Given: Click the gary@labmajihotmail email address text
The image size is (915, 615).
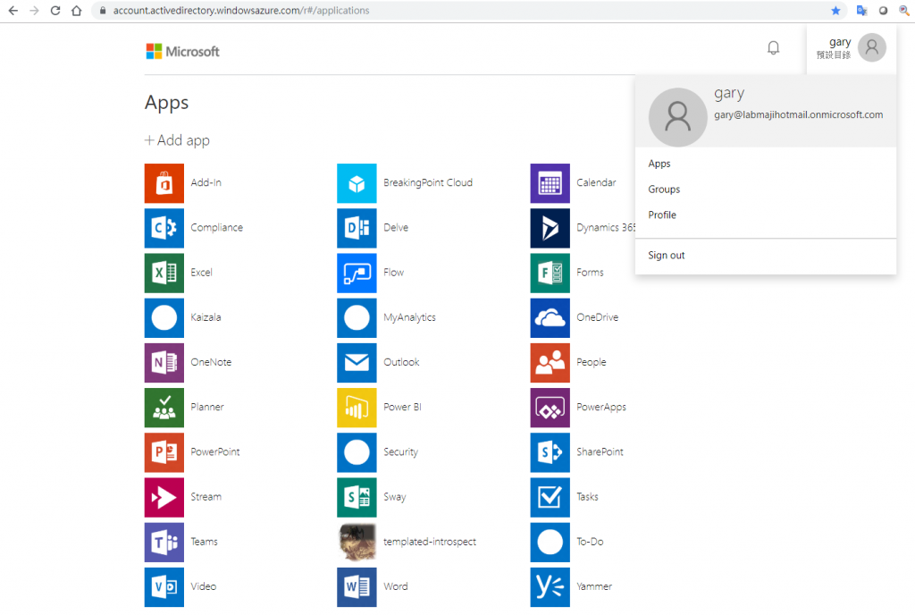Looking at the screenshot, I should (798, 115).
